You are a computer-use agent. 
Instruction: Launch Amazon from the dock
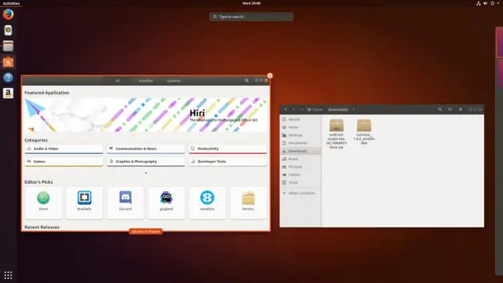(x=8, y=93)
